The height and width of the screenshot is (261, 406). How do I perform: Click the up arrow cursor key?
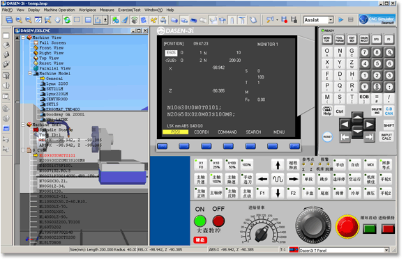(357, 118)
